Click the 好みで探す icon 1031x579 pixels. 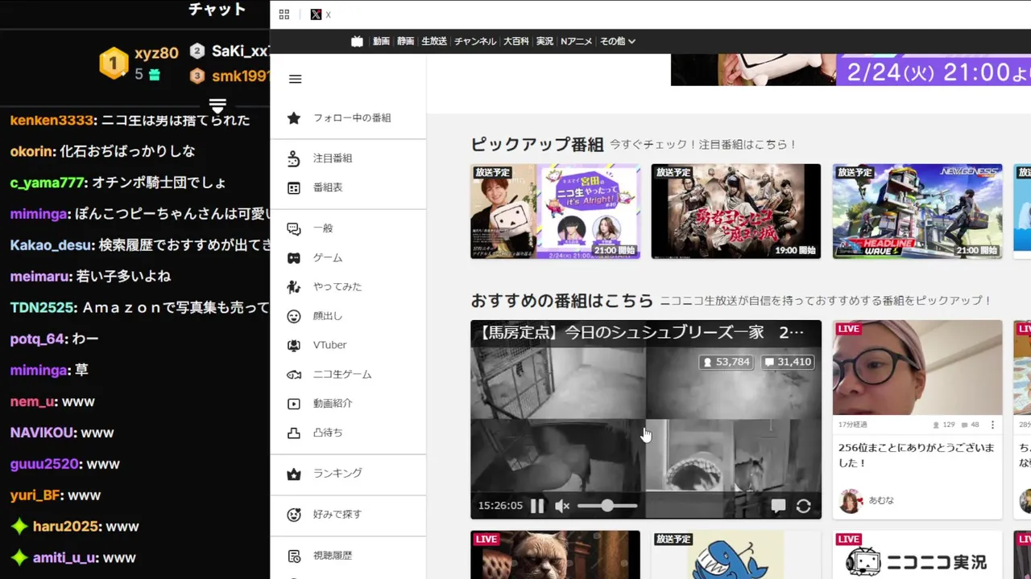click(x=294, y=515)
